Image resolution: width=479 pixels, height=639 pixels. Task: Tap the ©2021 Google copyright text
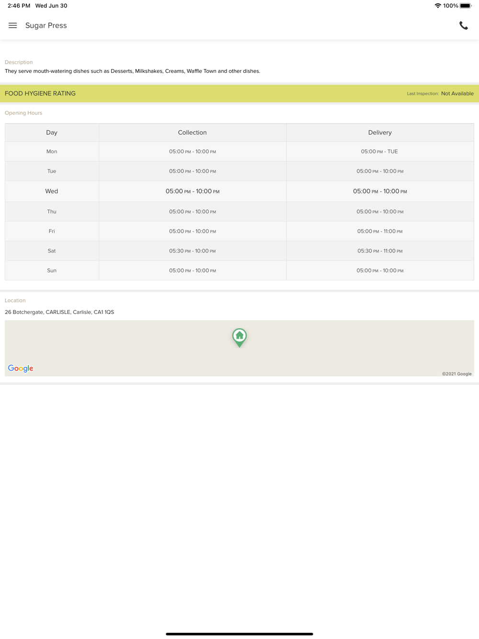[457, 374]
